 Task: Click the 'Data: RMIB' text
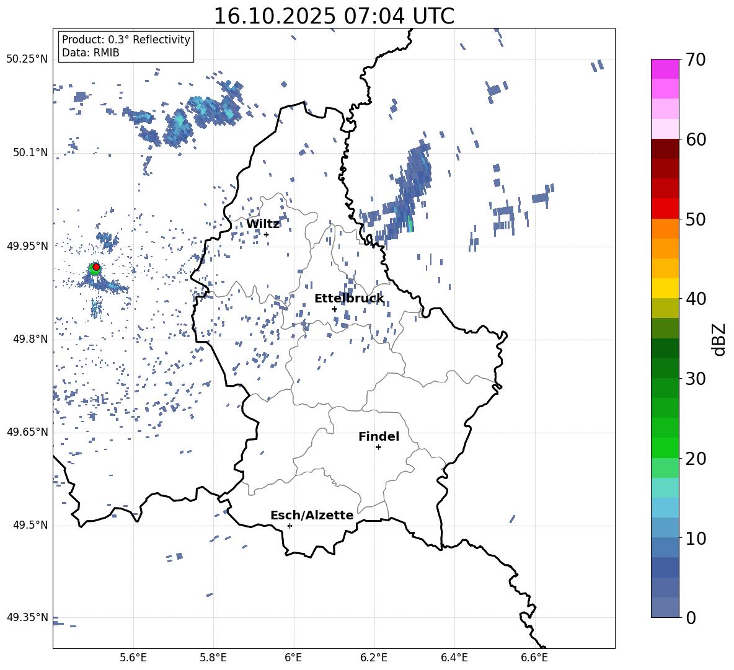tap(91, 53)
